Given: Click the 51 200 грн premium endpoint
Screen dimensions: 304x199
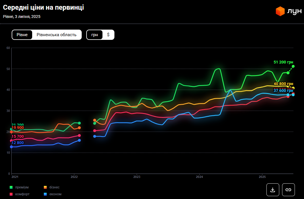Looking at the screenshot, I should [x=293, y=66].
